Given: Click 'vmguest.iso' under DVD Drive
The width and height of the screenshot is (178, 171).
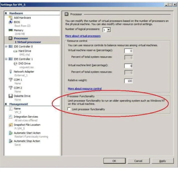Looking at the screenshot, I should [26, 67].
